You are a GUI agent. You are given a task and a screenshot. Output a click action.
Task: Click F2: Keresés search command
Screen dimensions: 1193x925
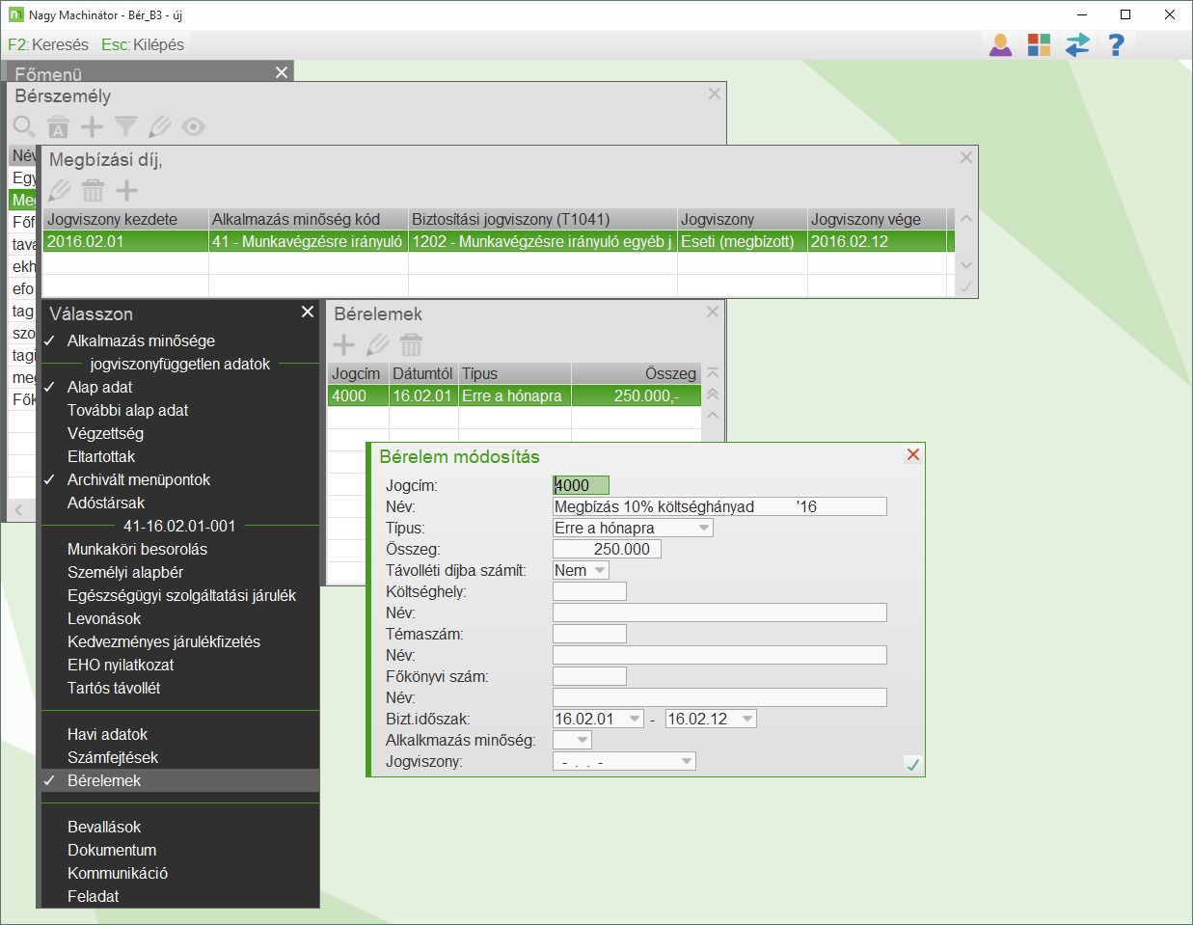[x=48, y=44]
